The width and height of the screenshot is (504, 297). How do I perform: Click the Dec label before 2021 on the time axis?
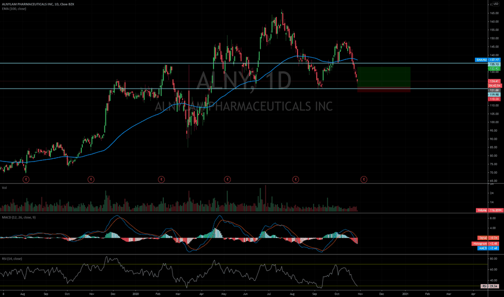click(382, 294)
